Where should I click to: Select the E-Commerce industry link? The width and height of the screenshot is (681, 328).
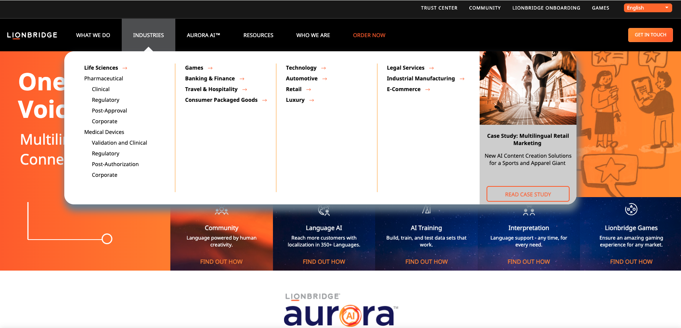pos(403,89)
